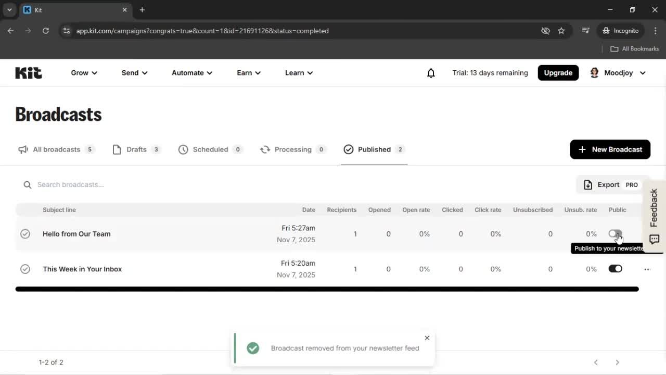
Task: Click the Feedback chat bubble icon
Action: click(x=654, y=240)
